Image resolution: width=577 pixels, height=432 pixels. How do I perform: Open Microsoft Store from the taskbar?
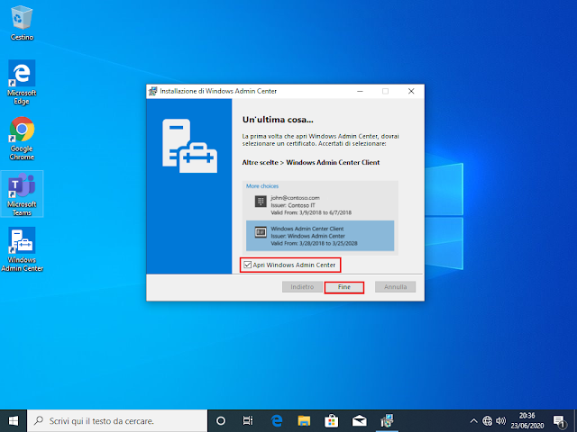point(332,420)
